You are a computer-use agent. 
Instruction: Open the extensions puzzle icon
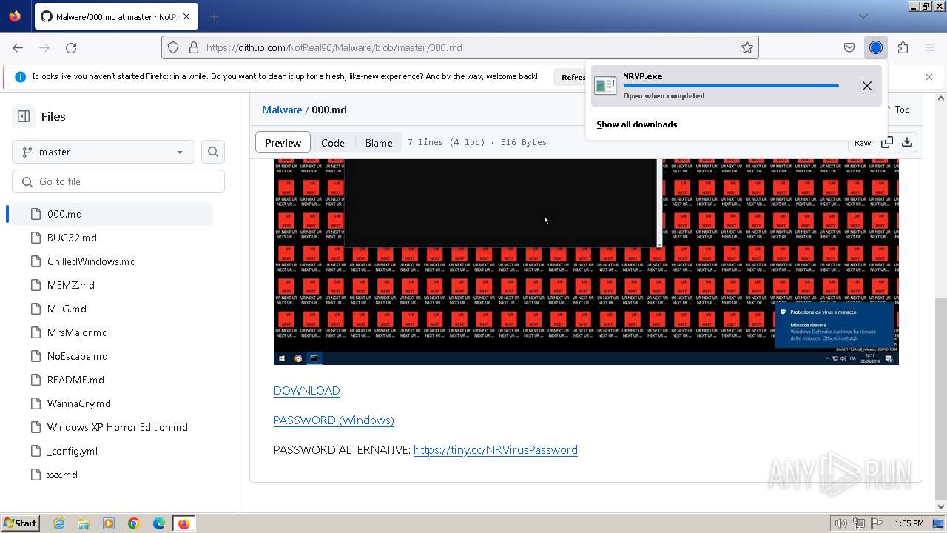[903, 47]
